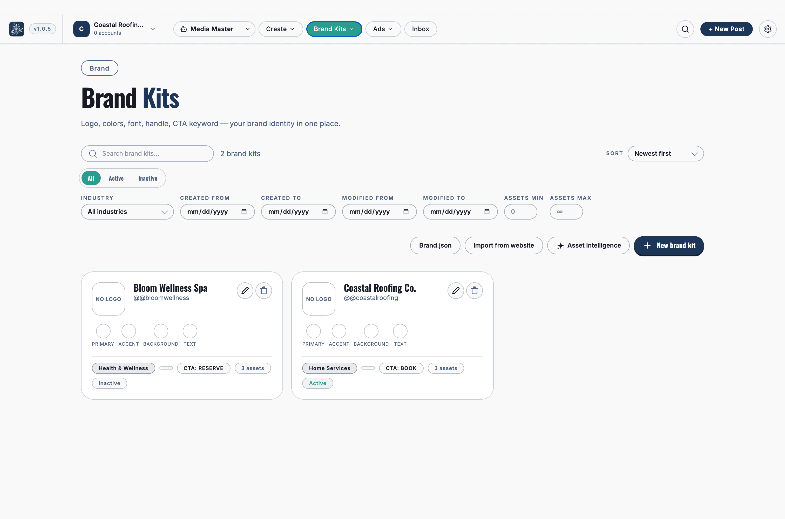
Task: Click the Home Services tag
Action: pyautogui.click(x=329, y=368)
